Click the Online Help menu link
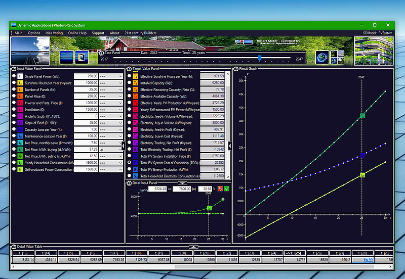Image resolution: width=405 pixels, height=279 pixels. pyautogui.click(x=77, y=33)
